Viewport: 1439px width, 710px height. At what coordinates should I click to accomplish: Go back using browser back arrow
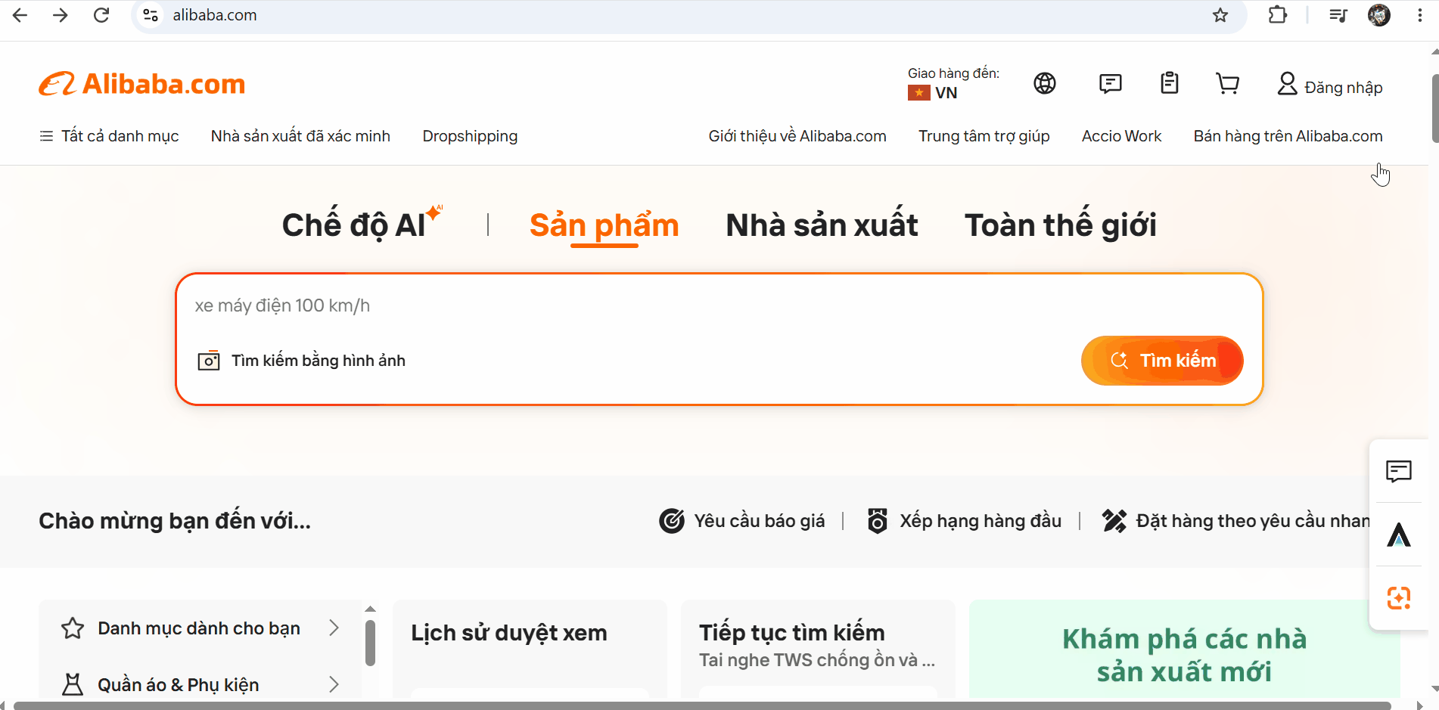[20, 15]
